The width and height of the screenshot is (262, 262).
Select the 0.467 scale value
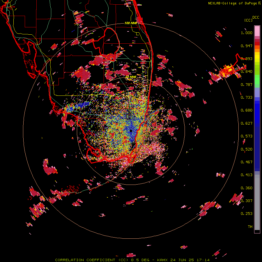click(247, 162)
